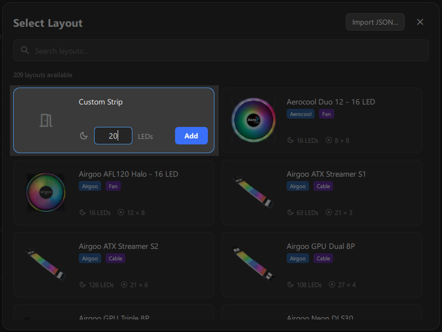Select the Airgoo ATX Streamer S2 cable image

pyautogui.click(x=45, y=264)
